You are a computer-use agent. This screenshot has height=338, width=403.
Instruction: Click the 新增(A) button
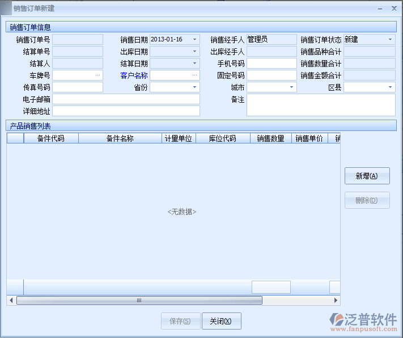click(x=367, y=176)
